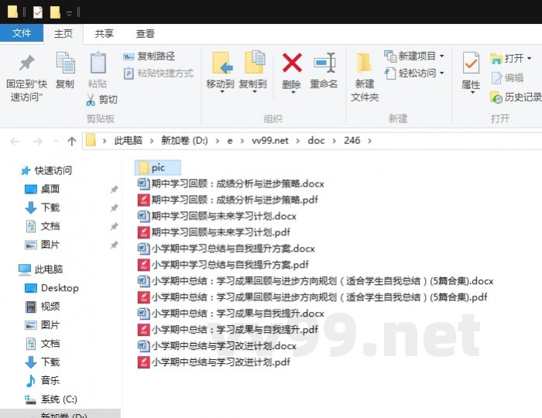This screenshot has width=542, height=418.
Task: Switch to the 主页 (Home) tab
Action: point(63,33)
